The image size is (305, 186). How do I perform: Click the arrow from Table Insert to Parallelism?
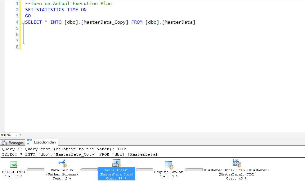89,170
